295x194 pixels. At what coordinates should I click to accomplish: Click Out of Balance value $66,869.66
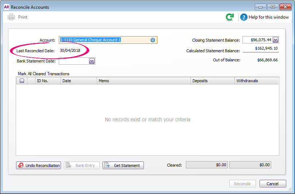click(x=267, y=60)
